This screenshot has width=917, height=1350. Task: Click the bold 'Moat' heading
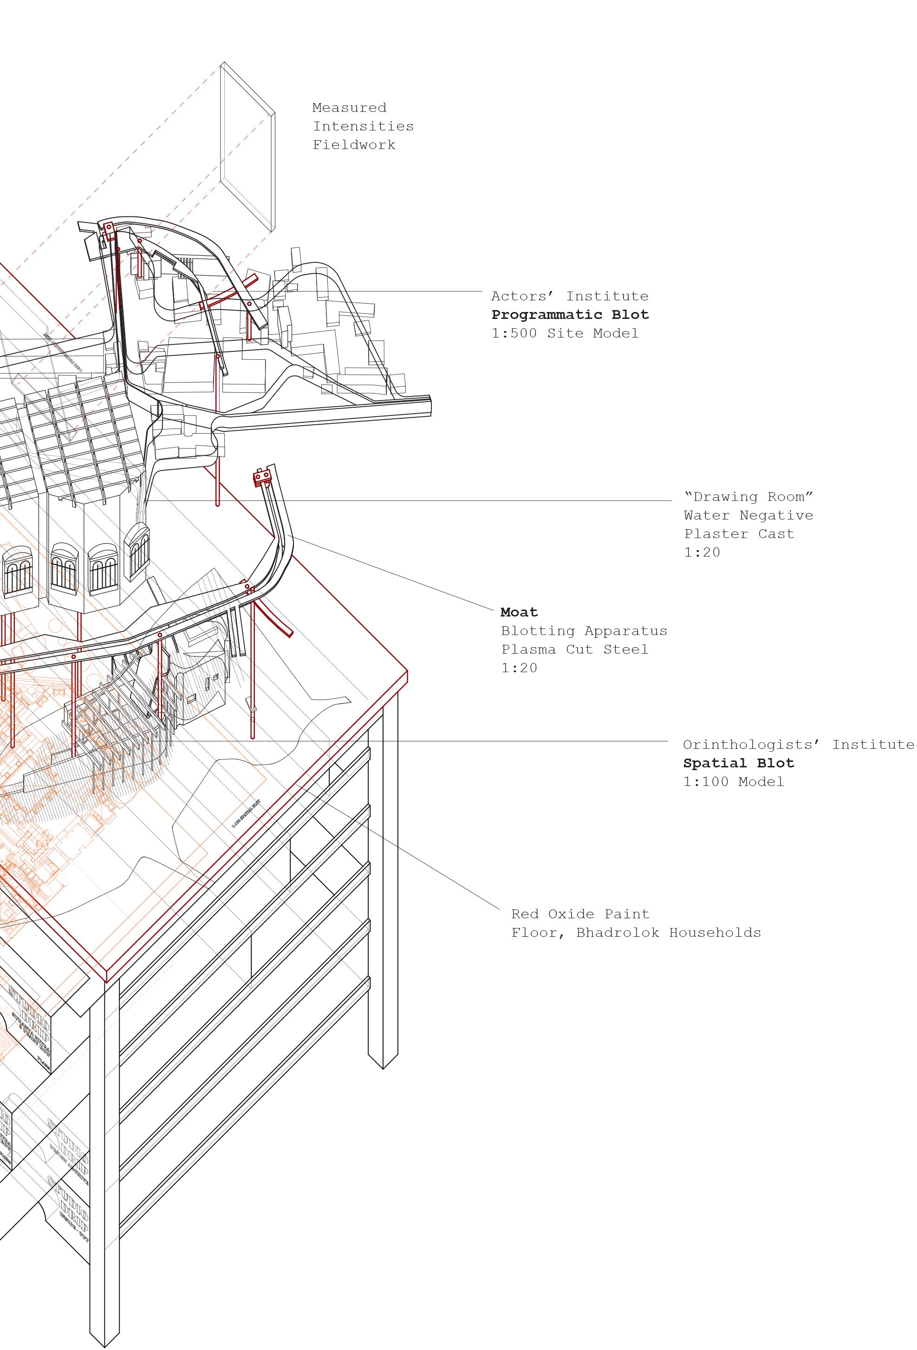[519, 612]
